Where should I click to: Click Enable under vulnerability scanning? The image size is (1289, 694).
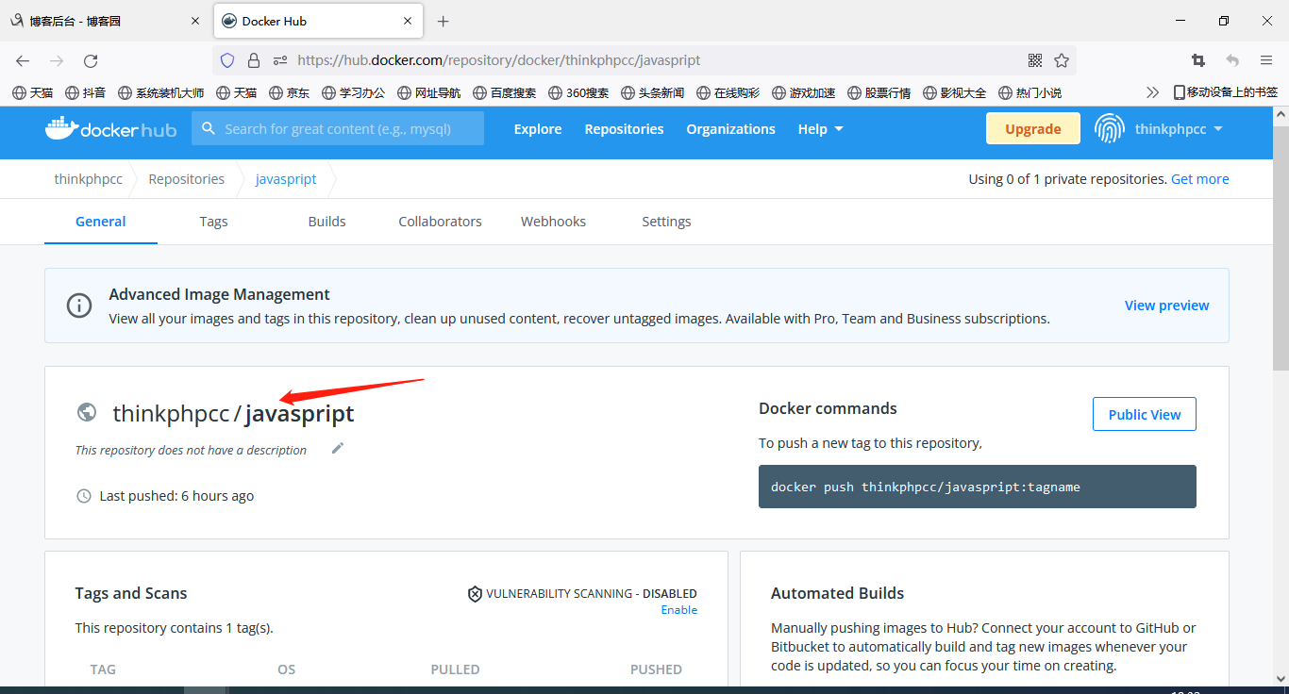point(679,610)
